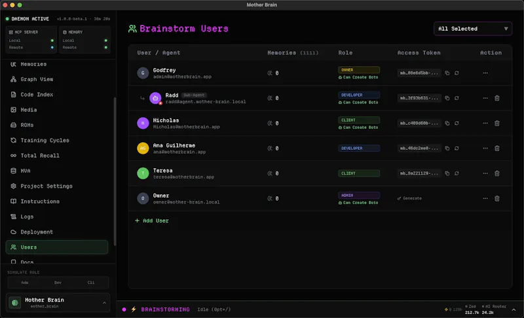Viewport: 524px width, 318px height.
Task: Open Ana Guilherme's DEVELOPER role selector
Action: [x=358, y=148]
